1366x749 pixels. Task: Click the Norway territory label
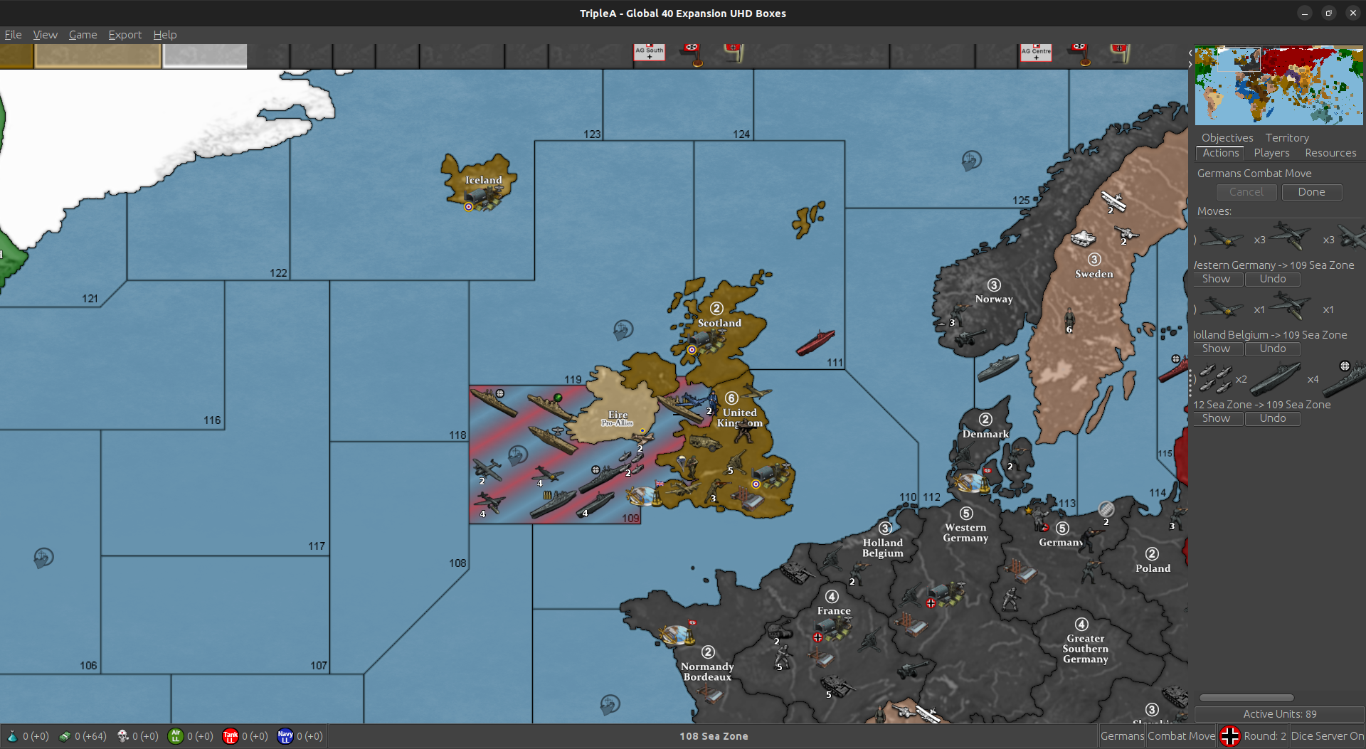pos(993,299)
